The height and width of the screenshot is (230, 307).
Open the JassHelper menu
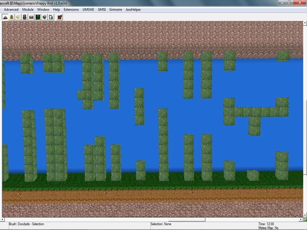[x=133, y=10]
